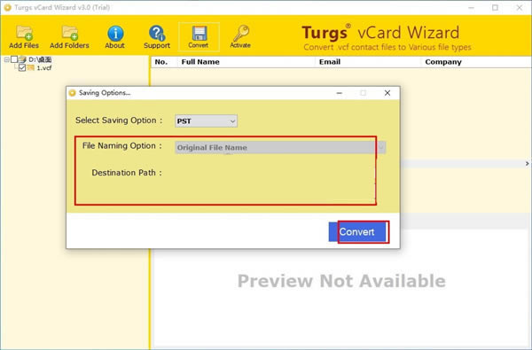Open the File Naming Option dropdown

pyautogui.click(x=280, y=147)
